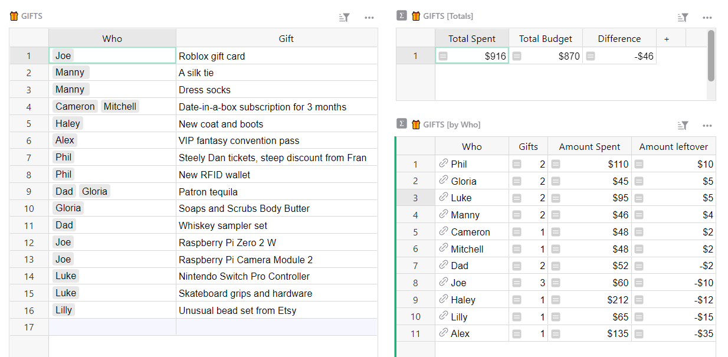Select the Who column header in GIFTS
The height and width of the screenshot is (357, 728).
point(112,39)
